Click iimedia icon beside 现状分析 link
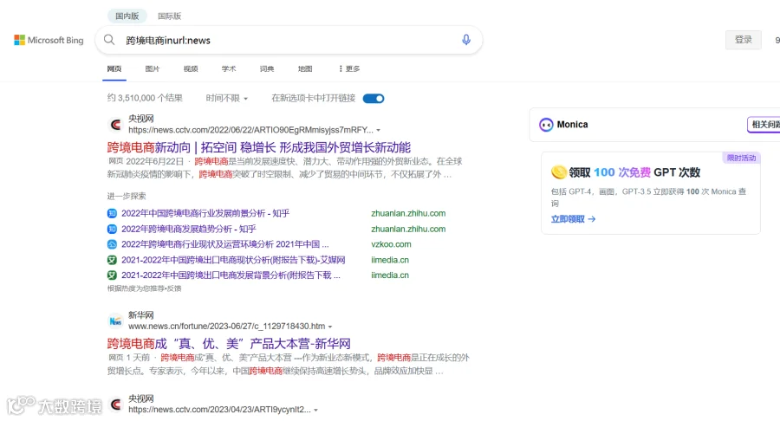780x421 pixels. coord(112,260)
